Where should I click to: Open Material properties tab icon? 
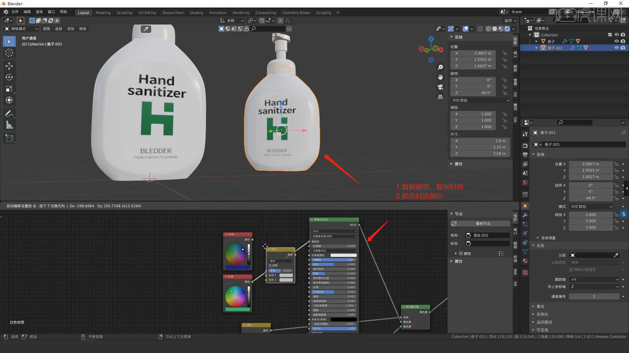[x=525, y=261]
